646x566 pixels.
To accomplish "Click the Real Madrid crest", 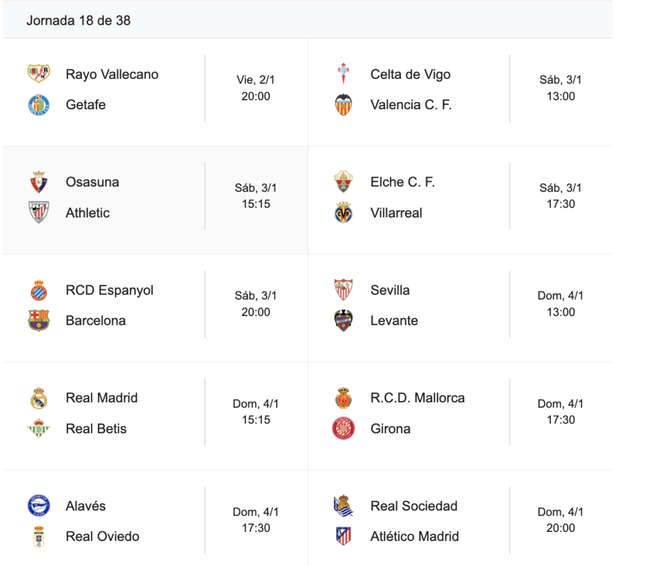I will point(38,398).
